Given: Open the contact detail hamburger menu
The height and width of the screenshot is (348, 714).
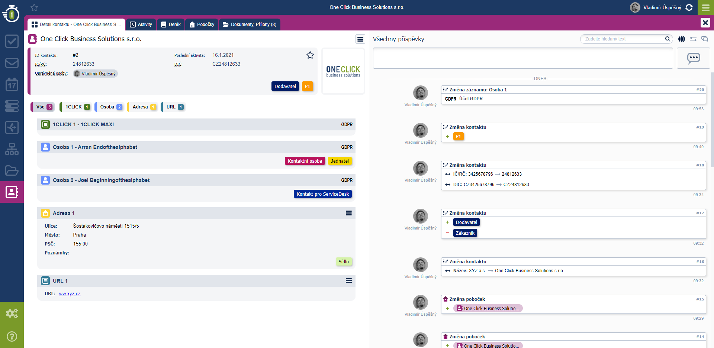Looking at the screenshot, I should click(360, 39).
